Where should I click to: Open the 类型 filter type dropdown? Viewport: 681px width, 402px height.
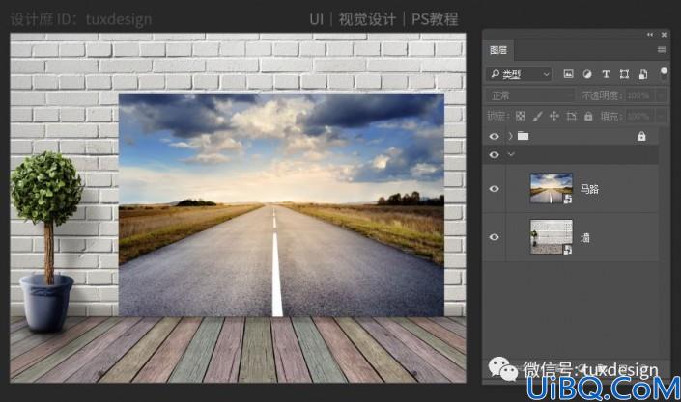click(x=519, y=74)
